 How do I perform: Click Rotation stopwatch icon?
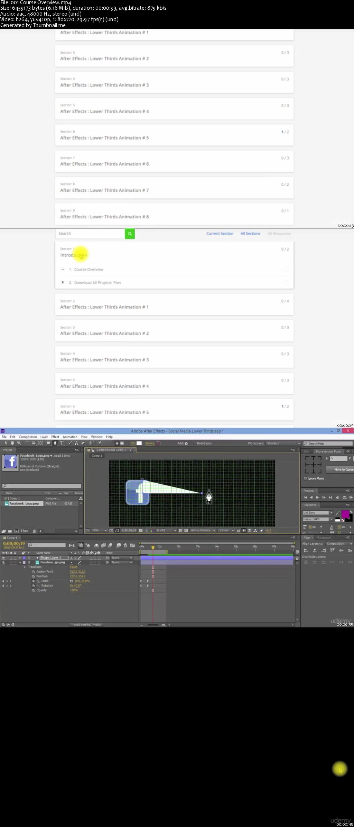(34, 586)
